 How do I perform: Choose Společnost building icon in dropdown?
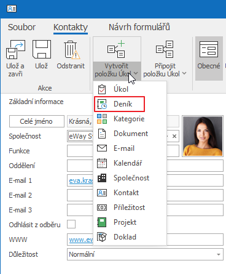(x=102, y=178)
